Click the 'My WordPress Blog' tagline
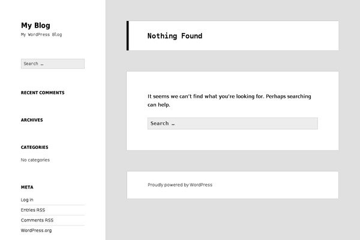Screen dimensions: 360x240 click(x=41, y=35)
